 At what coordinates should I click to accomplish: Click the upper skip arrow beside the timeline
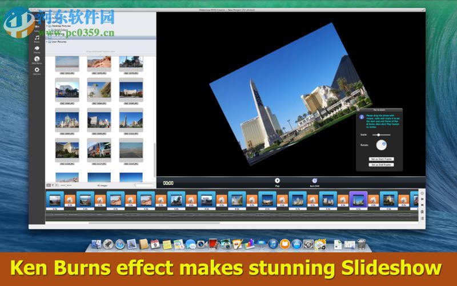pyautogui.click(x=422, y=199)
